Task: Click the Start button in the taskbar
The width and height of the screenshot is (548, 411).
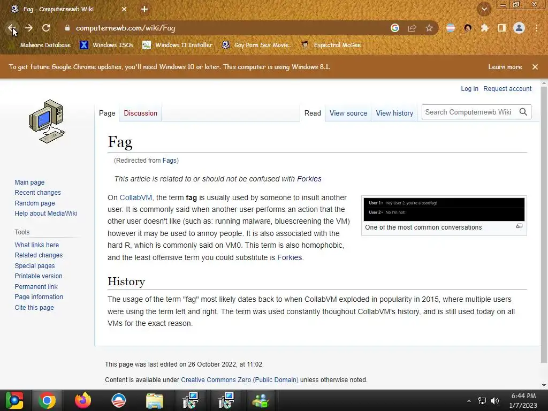Action: pos(14,400)
